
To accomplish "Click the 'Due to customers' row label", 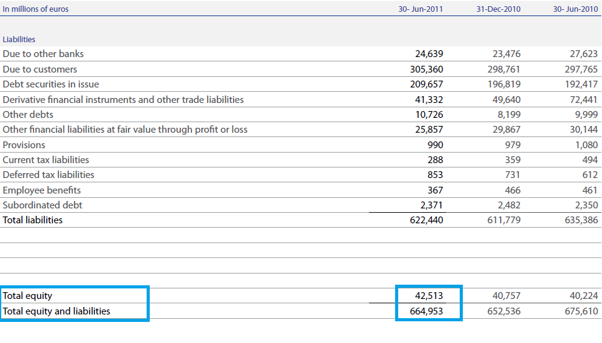I will click(40, 69).
